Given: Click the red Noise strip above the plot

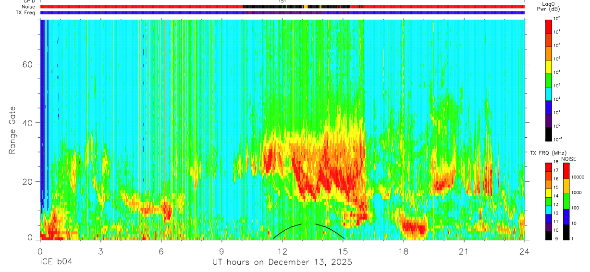Looking at the screenshot, I should (x=282, y=7).
